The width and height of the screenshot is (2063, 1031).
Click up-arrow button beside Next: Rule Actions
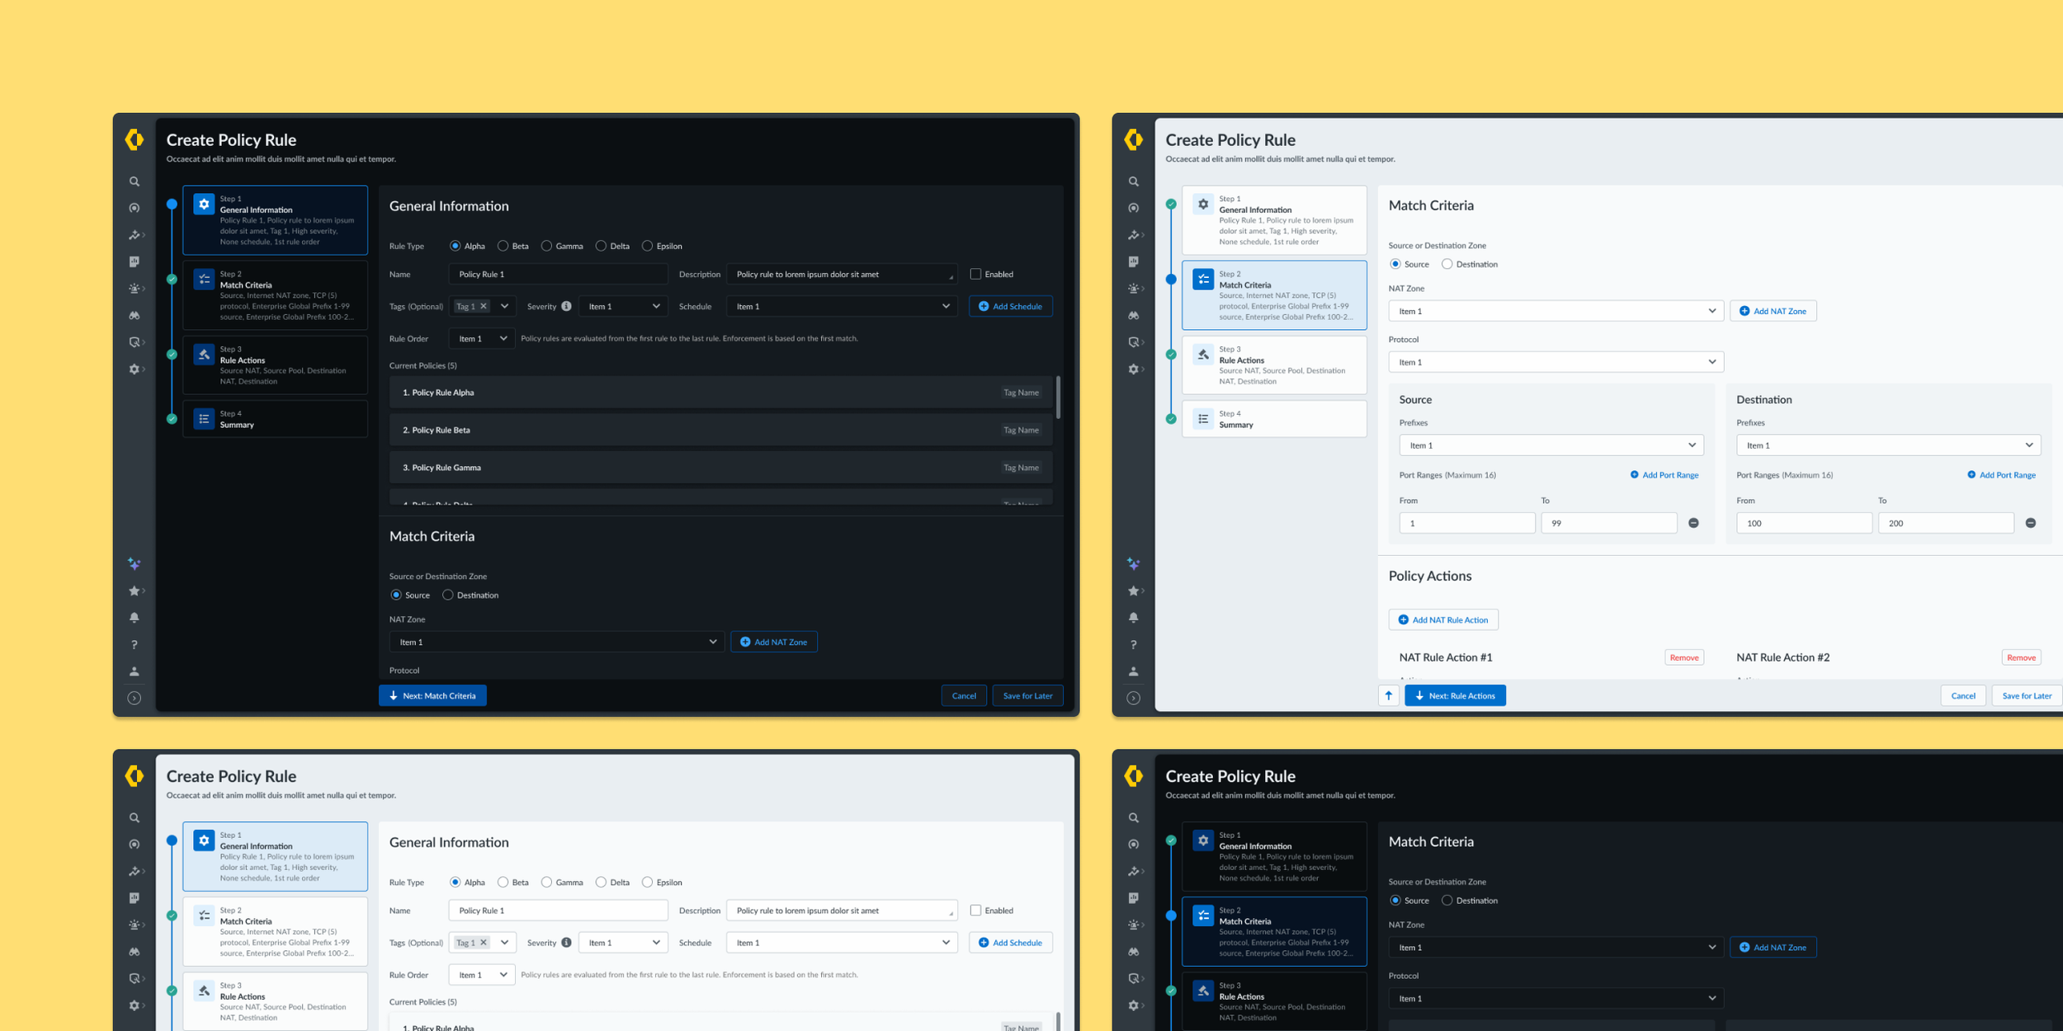click(1388, 695)
